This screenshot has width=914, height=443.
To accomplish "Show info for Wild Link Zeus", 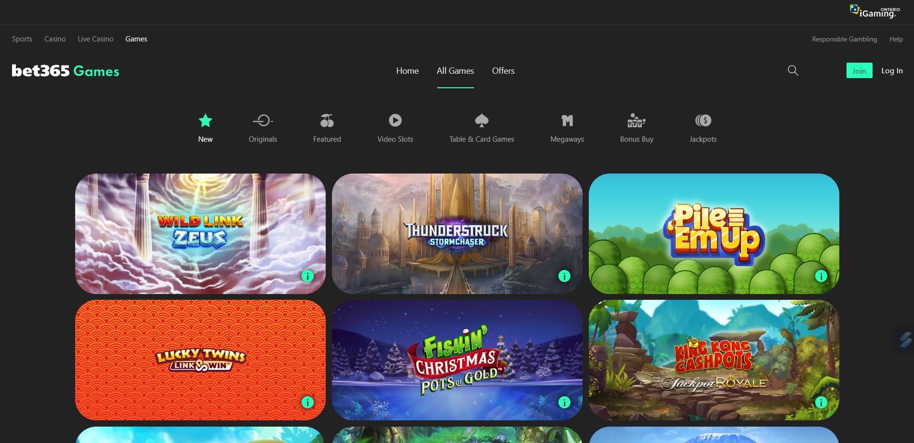I will click(x=307, y=276).
